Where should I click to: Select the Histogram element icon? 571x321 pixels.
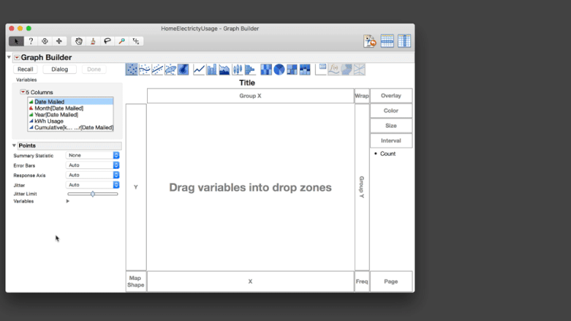pyautogui.click(x=250, y=69)
